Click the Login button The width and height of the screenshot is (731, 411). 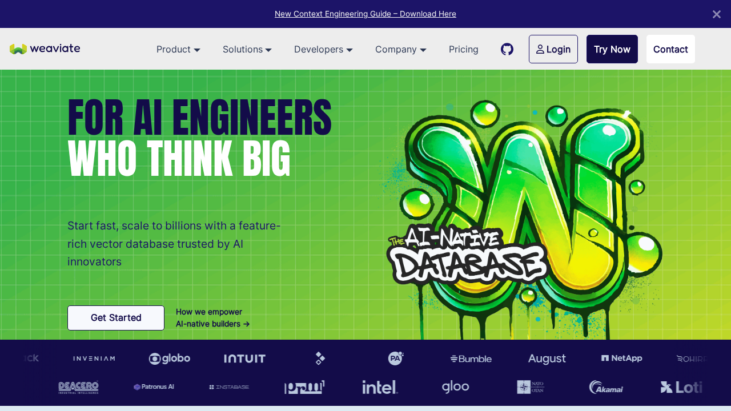553,49
